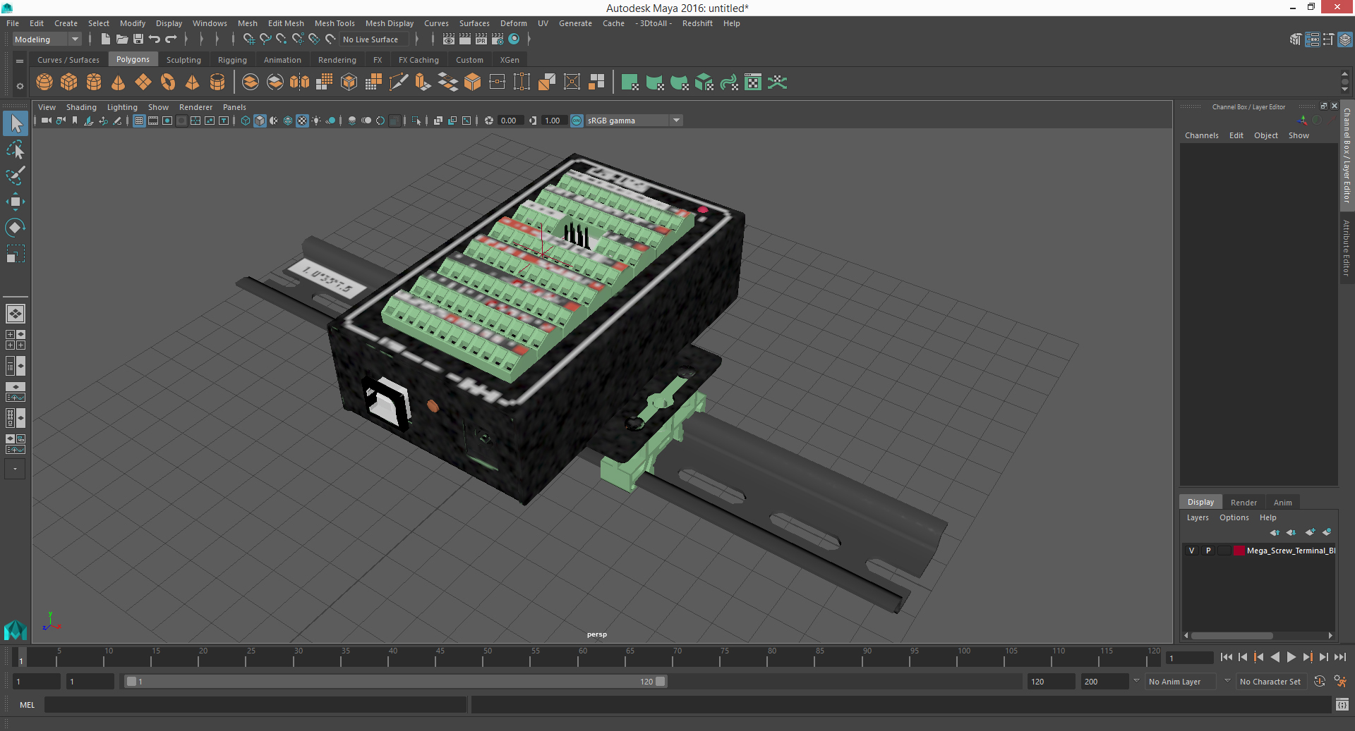Toggle playback P box on the layer

(1208, 551)
